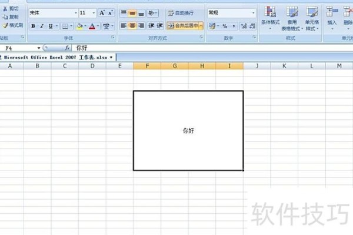
Task: Open the font name combo box 宋体
Action: [54, 13]
